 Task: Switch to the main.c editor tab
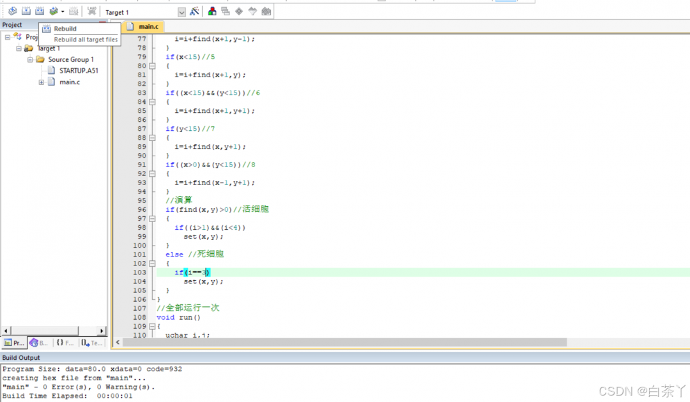pyautogui.click(x=142, y=26)
